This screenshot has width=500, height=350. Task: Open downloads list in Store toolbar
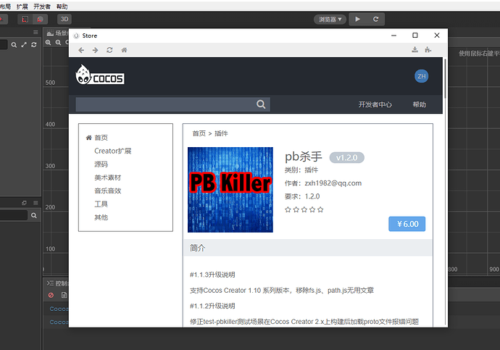coord(415,49)
